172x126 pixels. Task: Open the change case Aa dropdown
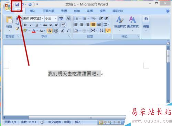pyautogui.click(x=42, y=31)
